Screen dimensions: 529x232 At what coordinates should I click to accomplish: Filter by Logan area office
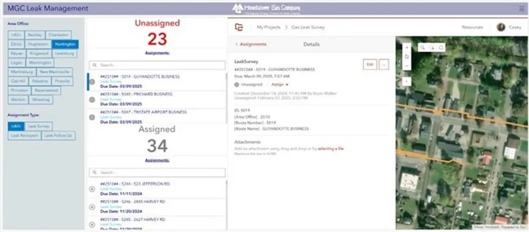pyautogui.click(x=17, y=63)
